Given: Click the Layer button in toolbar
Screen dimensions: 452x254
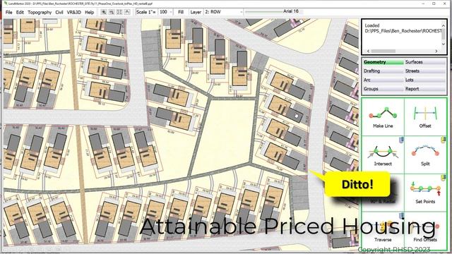Looking at the screenshot, I should click(x=196, y=12).
